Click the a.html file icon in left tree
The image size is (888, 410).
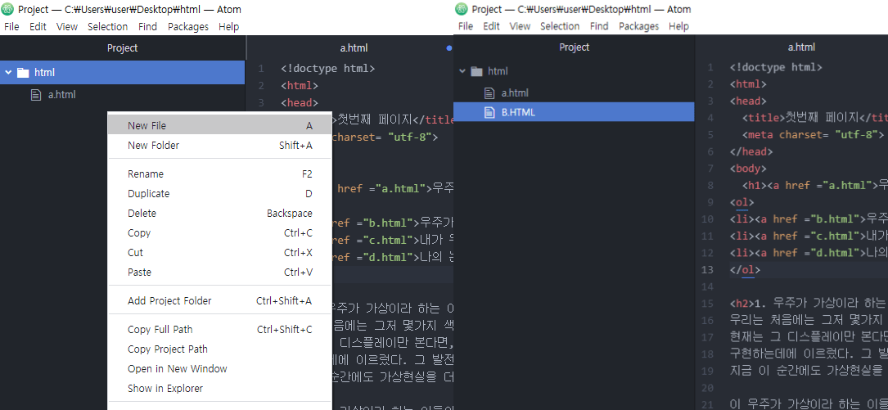(36, 95)
